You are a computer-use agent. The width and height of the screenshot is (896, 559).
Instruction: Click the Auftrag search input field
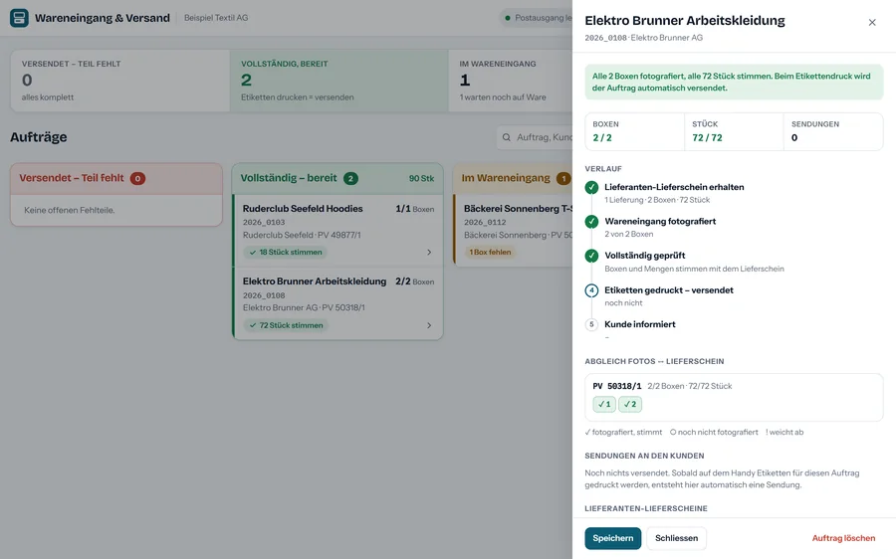coord(535,137)
